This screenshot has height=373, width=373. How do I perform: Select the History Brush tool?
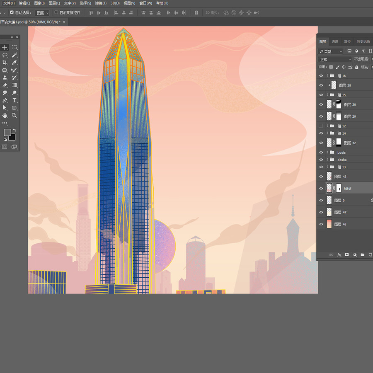14,78
